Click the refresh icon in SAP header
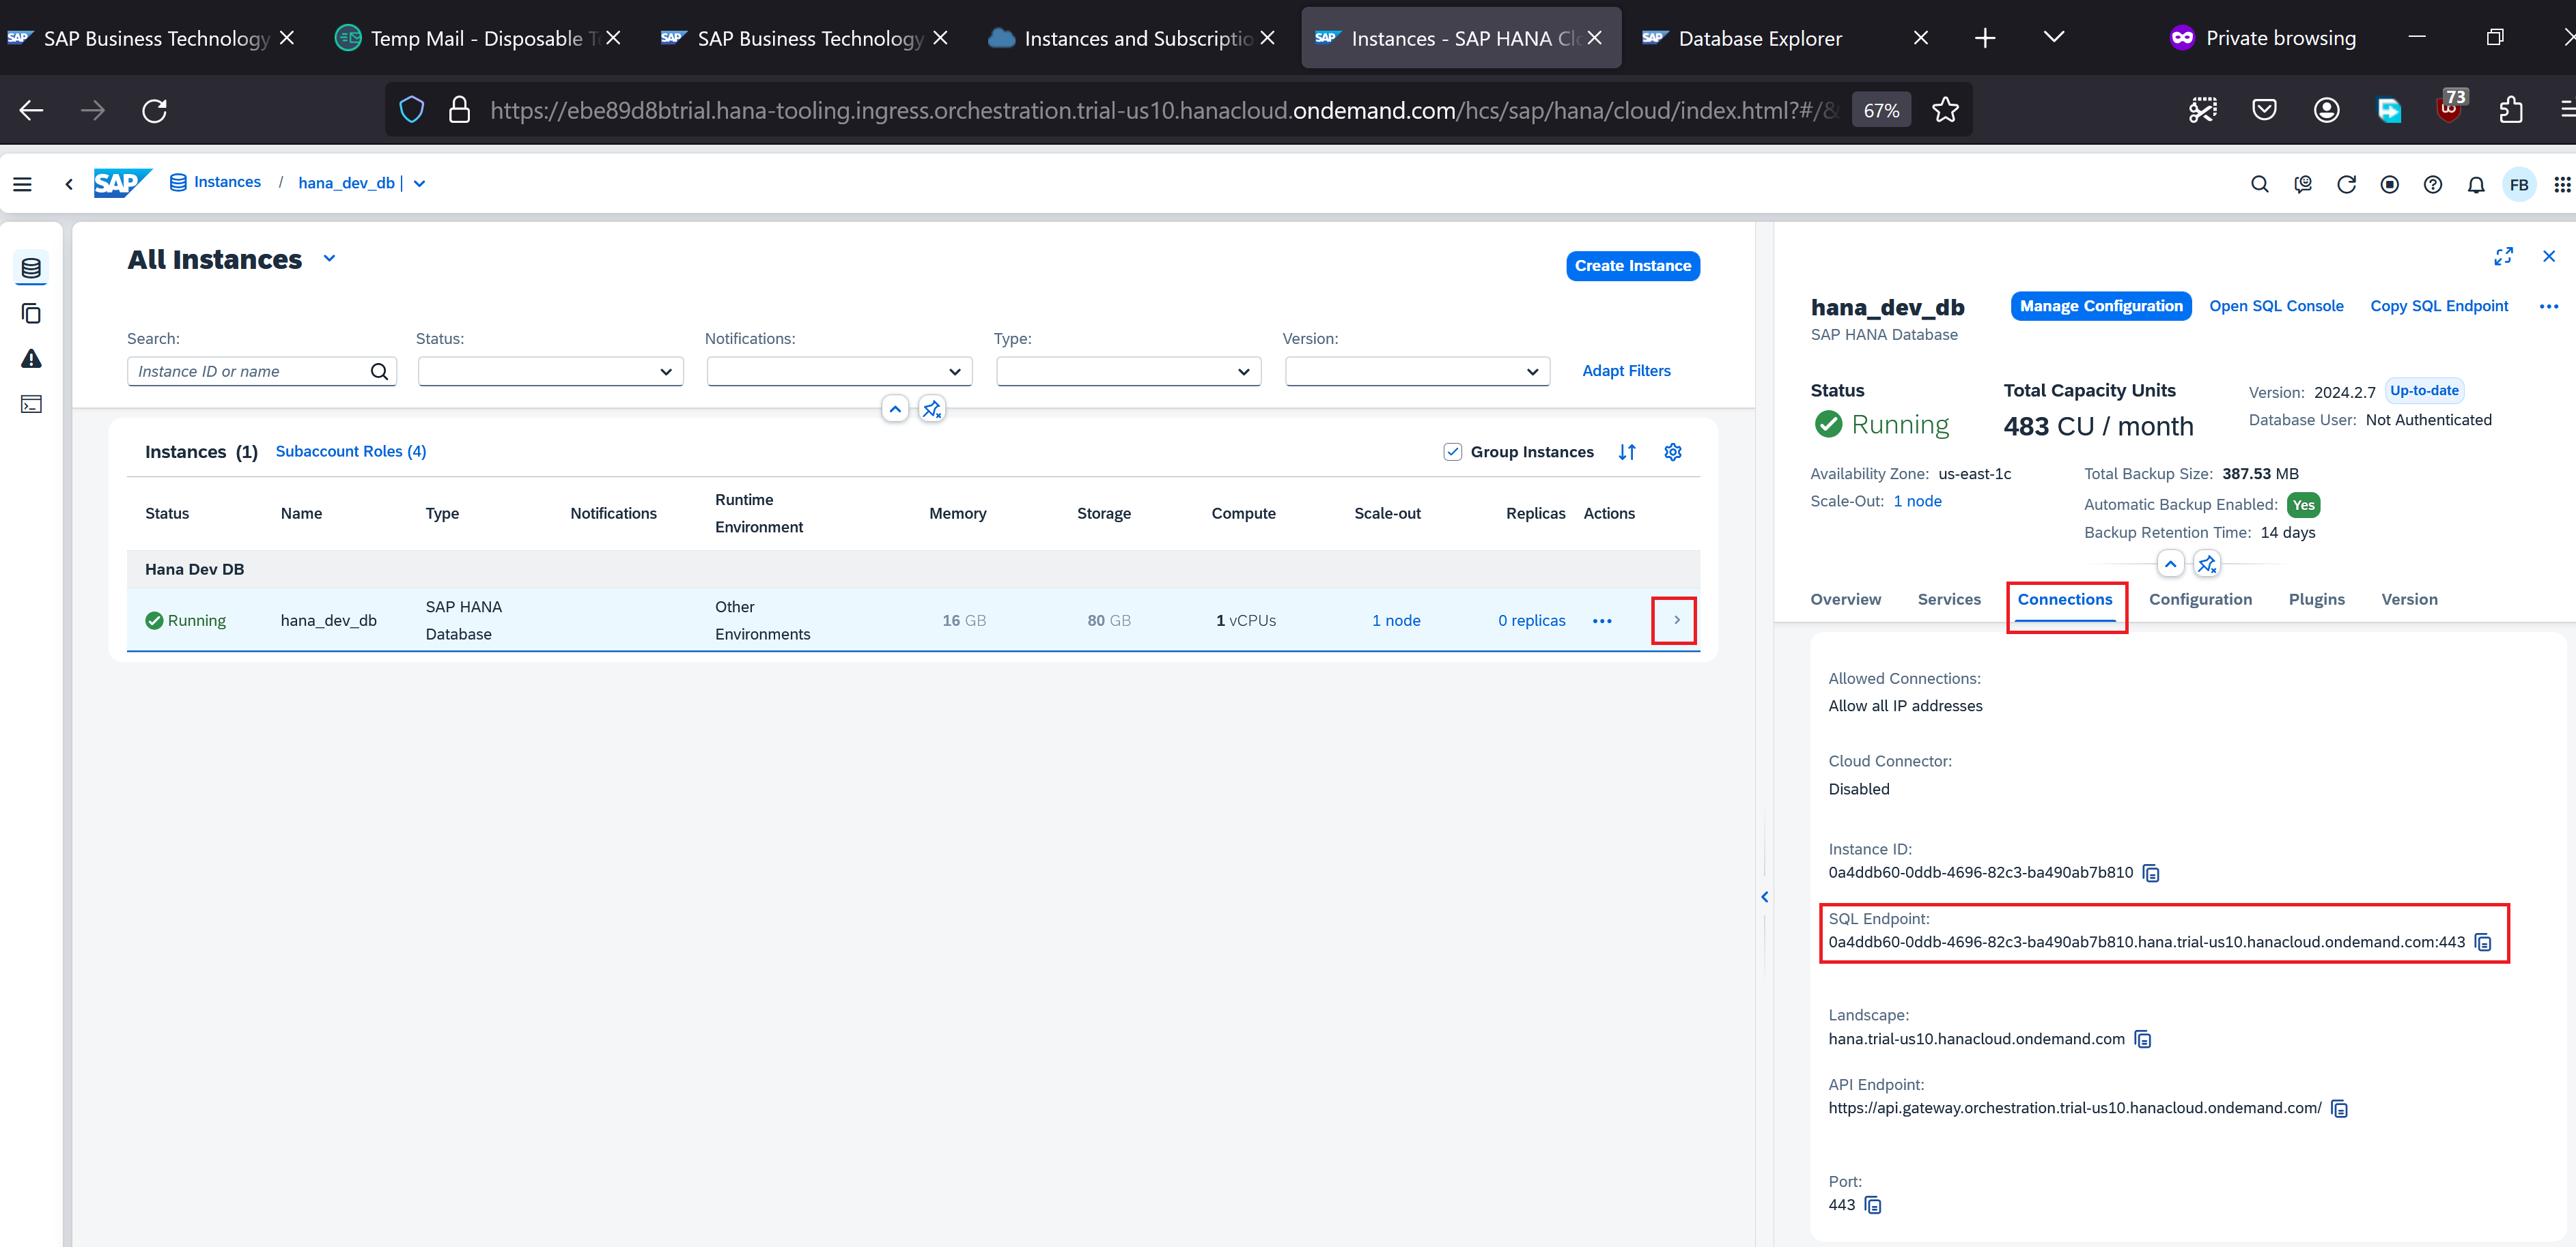 [x=2346, y=184]
